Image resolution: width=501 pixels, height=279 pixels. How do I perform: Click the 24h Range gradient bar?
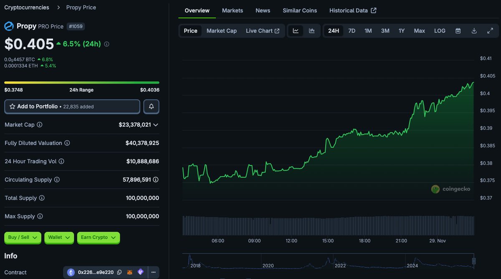(81, 82)
